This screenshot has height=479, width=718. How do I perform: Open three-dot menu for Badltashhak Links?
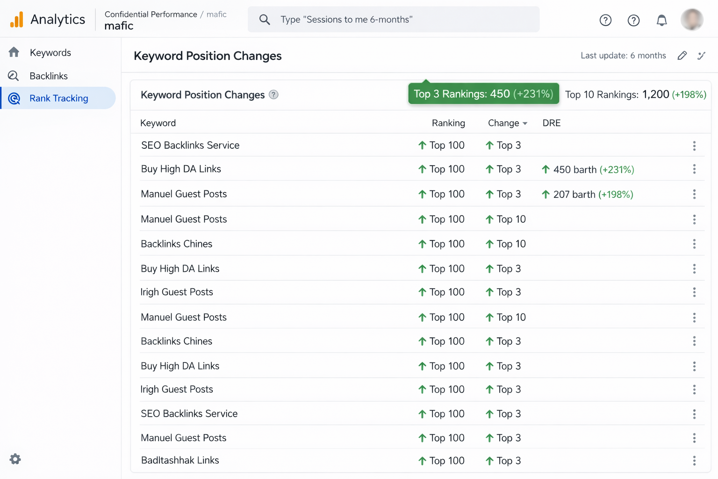tap(694, 461)
